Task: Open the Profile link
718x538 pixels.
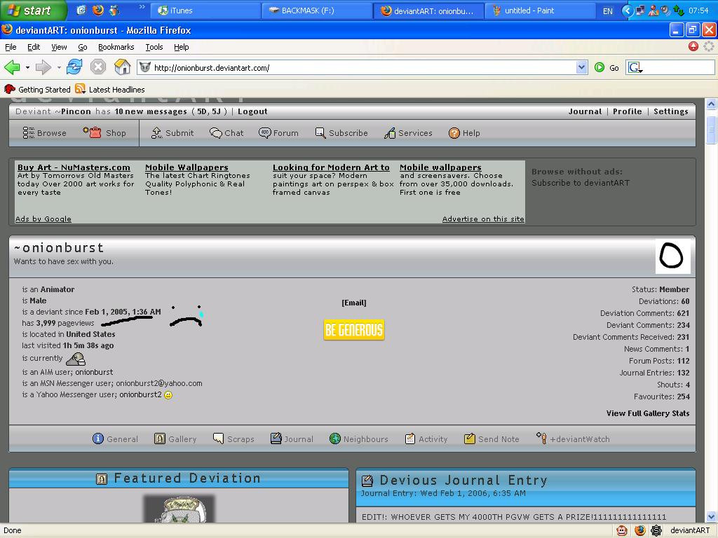Action: pos(628,111)
